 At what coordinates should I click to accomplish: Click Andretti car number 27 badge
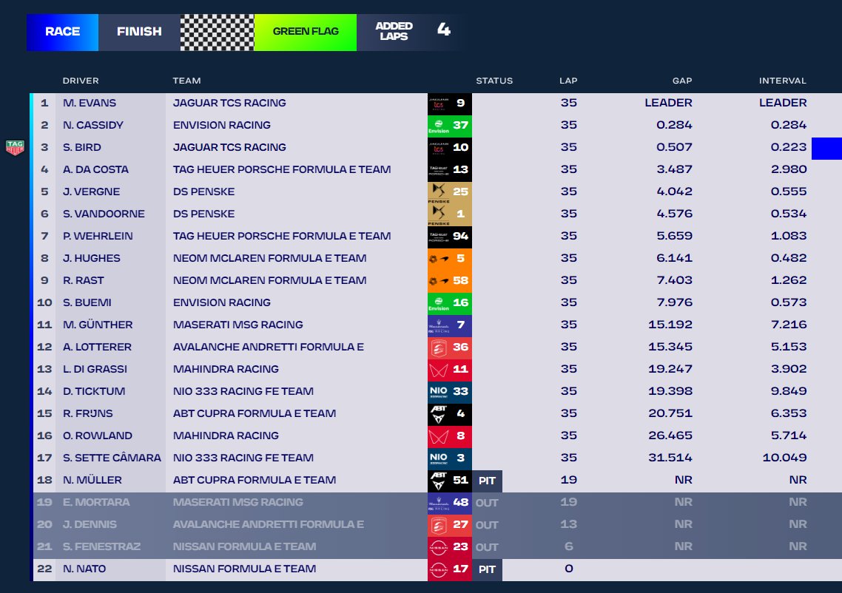coord(449,525)
